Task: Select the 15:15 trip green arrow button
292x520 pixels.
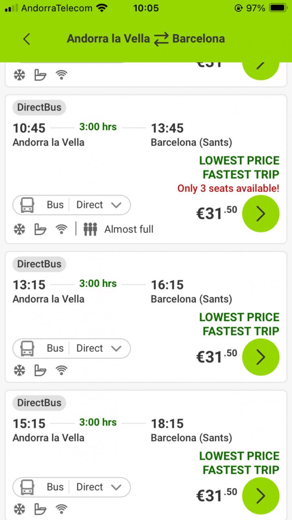Action: click(260, 496)
